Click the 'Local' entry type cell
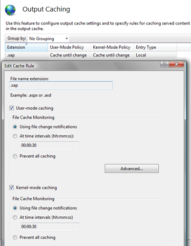Viewport: 191px width, 246px height. 141,55
